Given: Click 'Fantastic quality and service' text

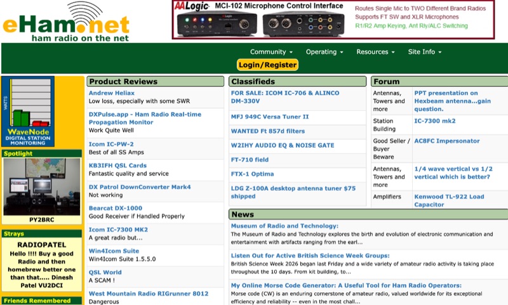Looking at the screenshot, I should [x=129, y=173].
